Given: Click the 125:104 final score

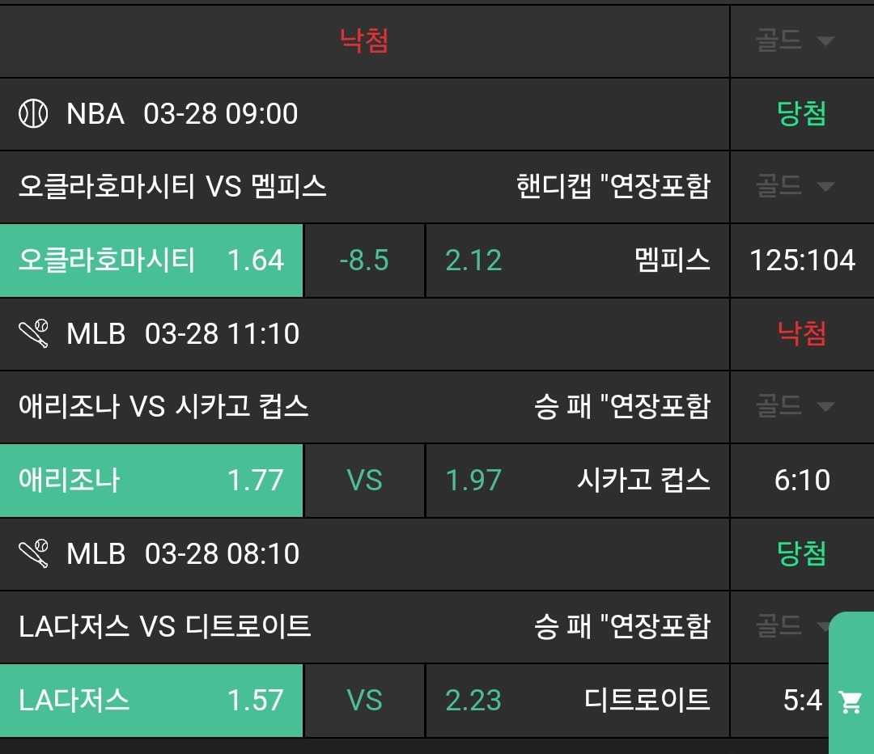Looking at the screenshot, I should 802,261.
